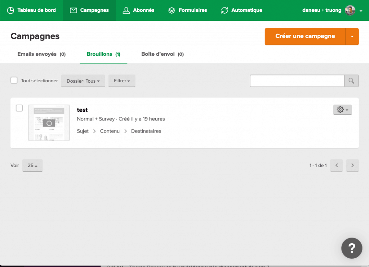Open the Filtrer dropdown
The height and width of the screenshot is (267, 369).
coord(122,81)
